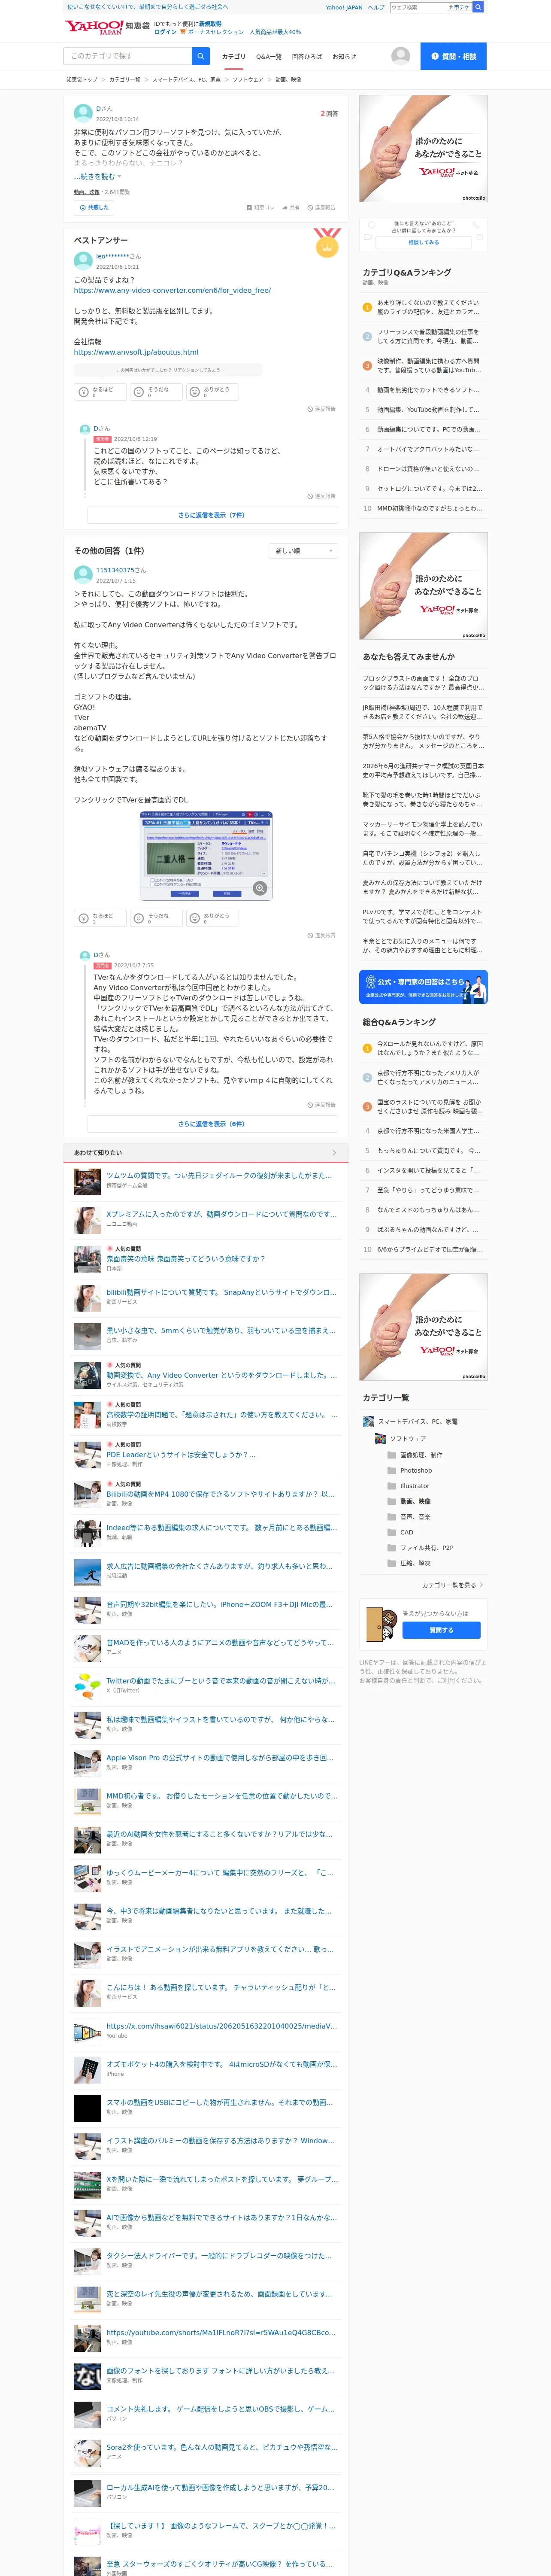551x2576 pixels.
Task: Open related question about Indeed video editing jobs
Action: (x=221, y=1527)
